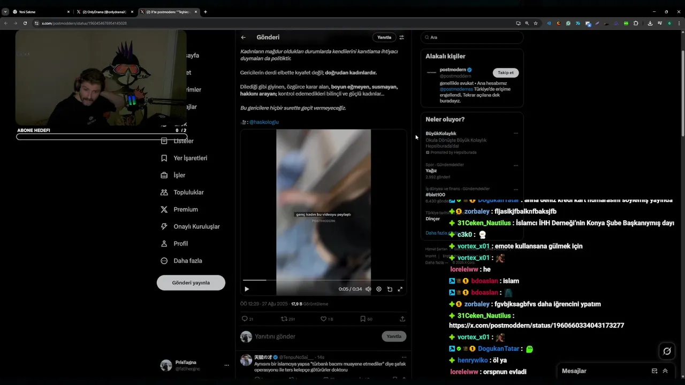This screenshot has height=385, width=685.
Task: Expand Daha fazla sidebar menu
Action: (x=181, y=261)
